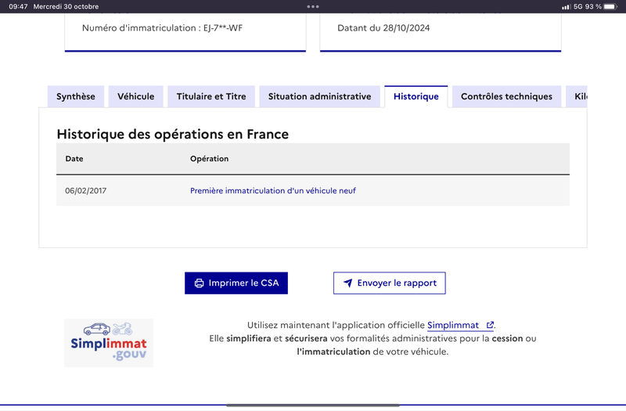Select the Situation administrative tab
The height and width of the screenshot is (411, 626).
click(320, 96)
